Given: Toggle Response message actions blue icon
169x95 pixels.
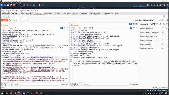Looking at the screenshot, I should coord(131,28).
